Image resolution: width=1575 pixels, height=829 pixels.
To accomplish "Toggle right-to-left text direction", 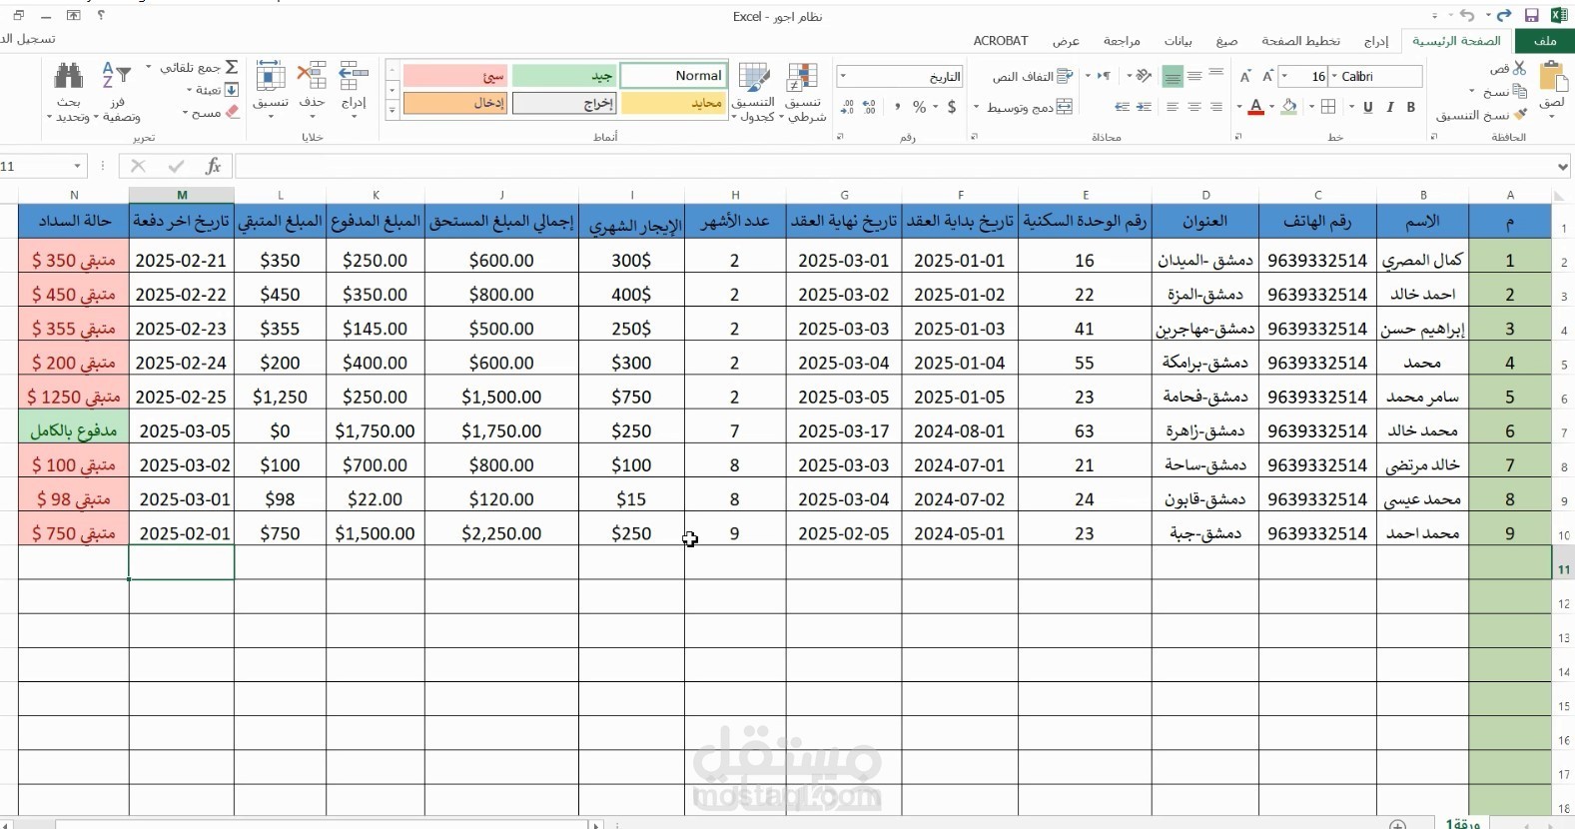I will pyautogui.click(x=1104, y=76).
